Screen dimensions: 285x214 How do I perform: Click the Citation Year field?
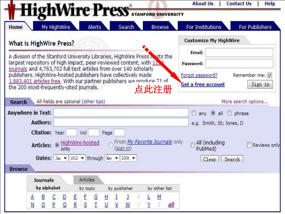click(72, 133)
